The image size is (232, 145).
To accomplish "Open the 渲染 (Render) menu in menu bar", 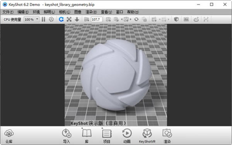I will (x=91, y=12).
